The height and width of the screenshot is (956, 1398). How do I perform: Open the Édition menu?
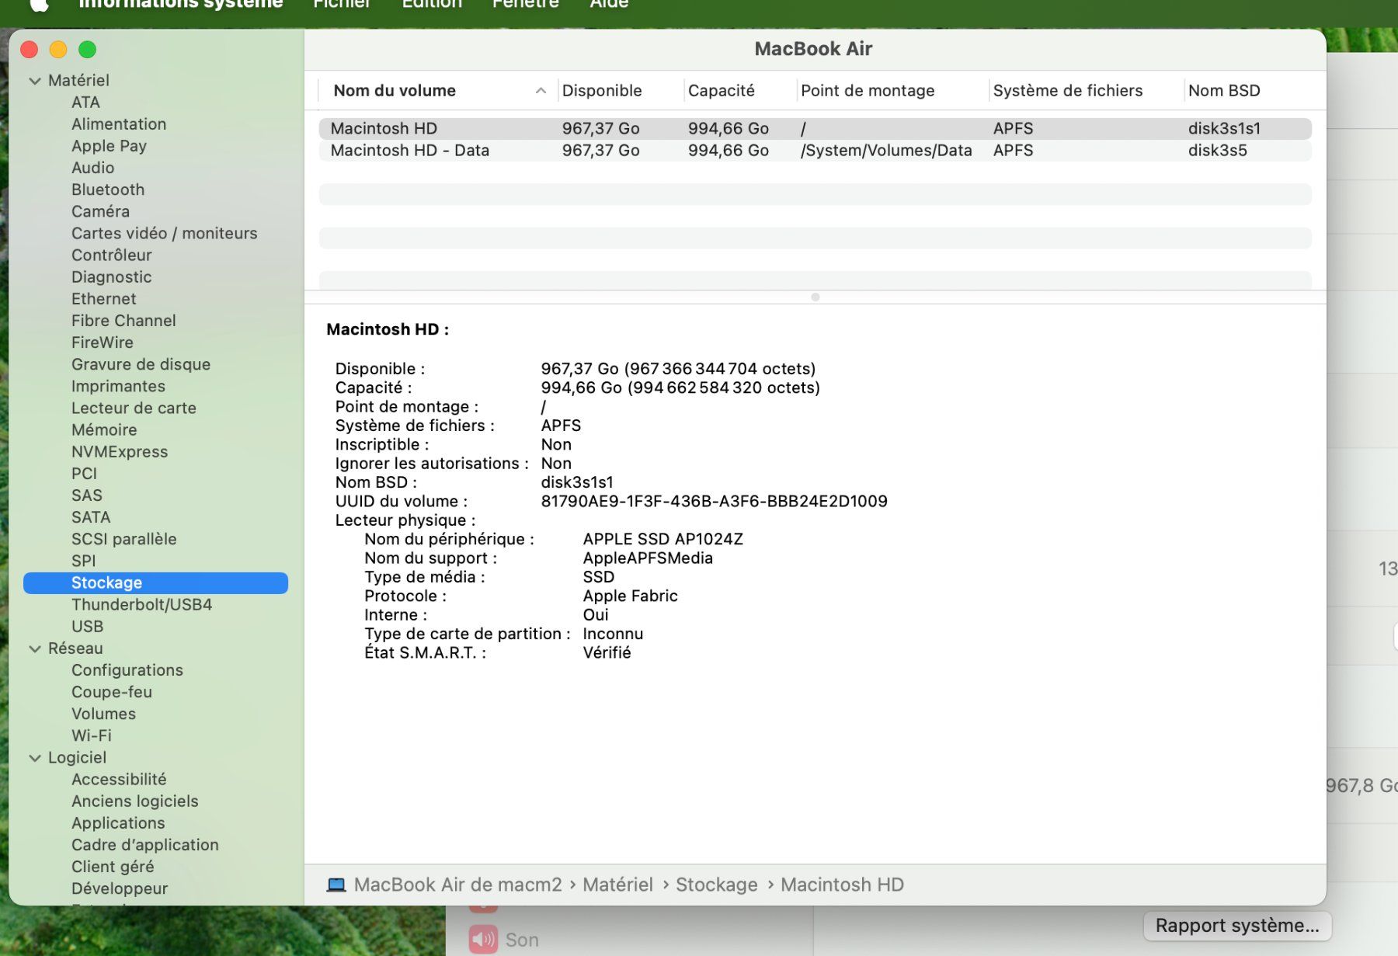432,5
